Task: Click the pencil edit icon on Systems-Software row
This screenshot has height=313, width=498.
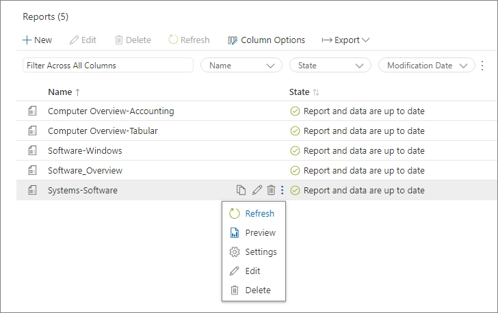Action: (257, 190)
